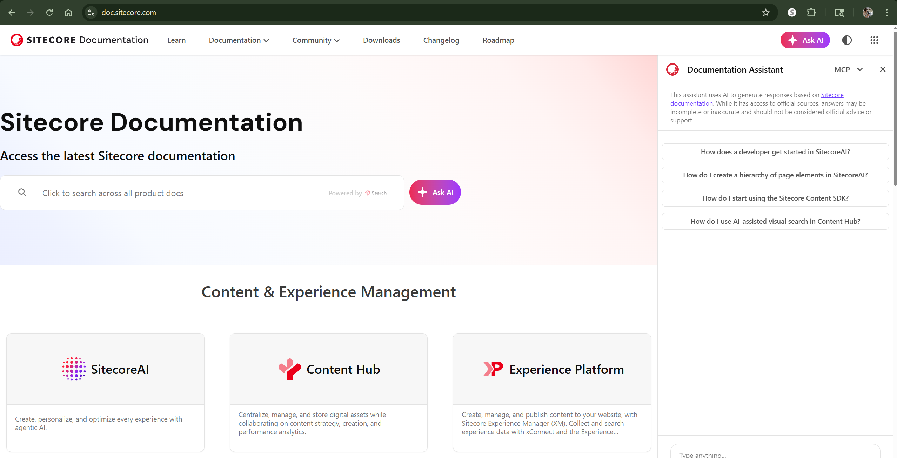Click the search across all product docs field
Viewport: 897px width, 458px height.
(202, 193)
